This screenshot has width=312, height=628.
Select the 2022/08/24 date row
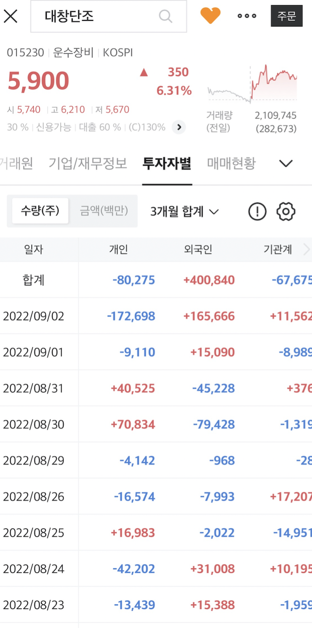pos(156,569)
